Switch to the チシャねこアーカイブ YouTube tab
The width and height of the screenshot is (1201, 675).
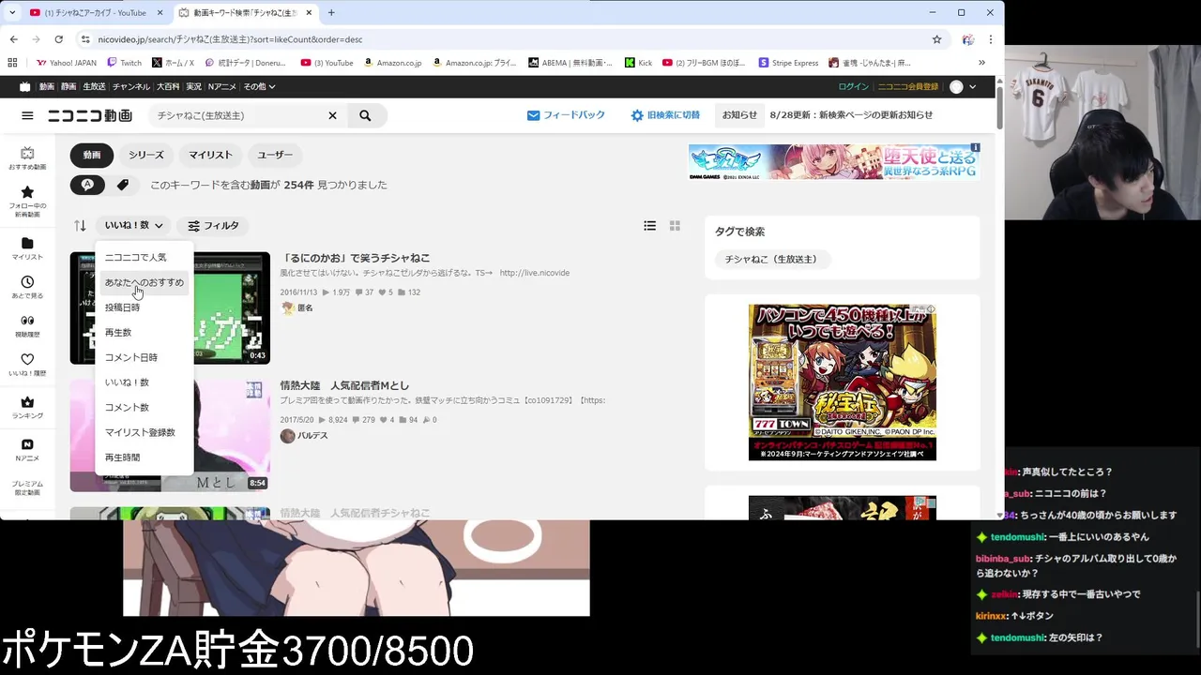pos(94,13)
